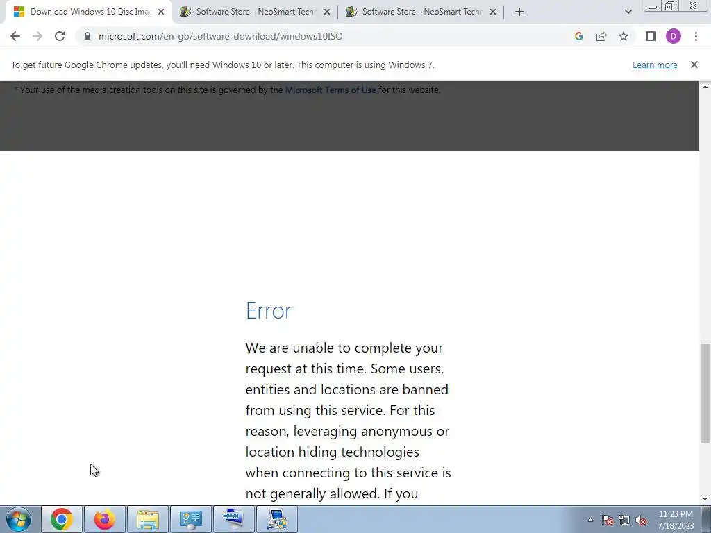
Task: Open the network status tray icon
Action: [624, 521]
